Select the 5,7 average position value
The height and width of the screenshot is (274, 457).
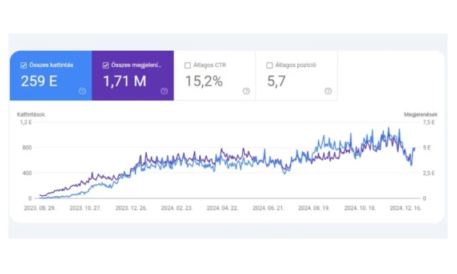[x=278, y=81]
